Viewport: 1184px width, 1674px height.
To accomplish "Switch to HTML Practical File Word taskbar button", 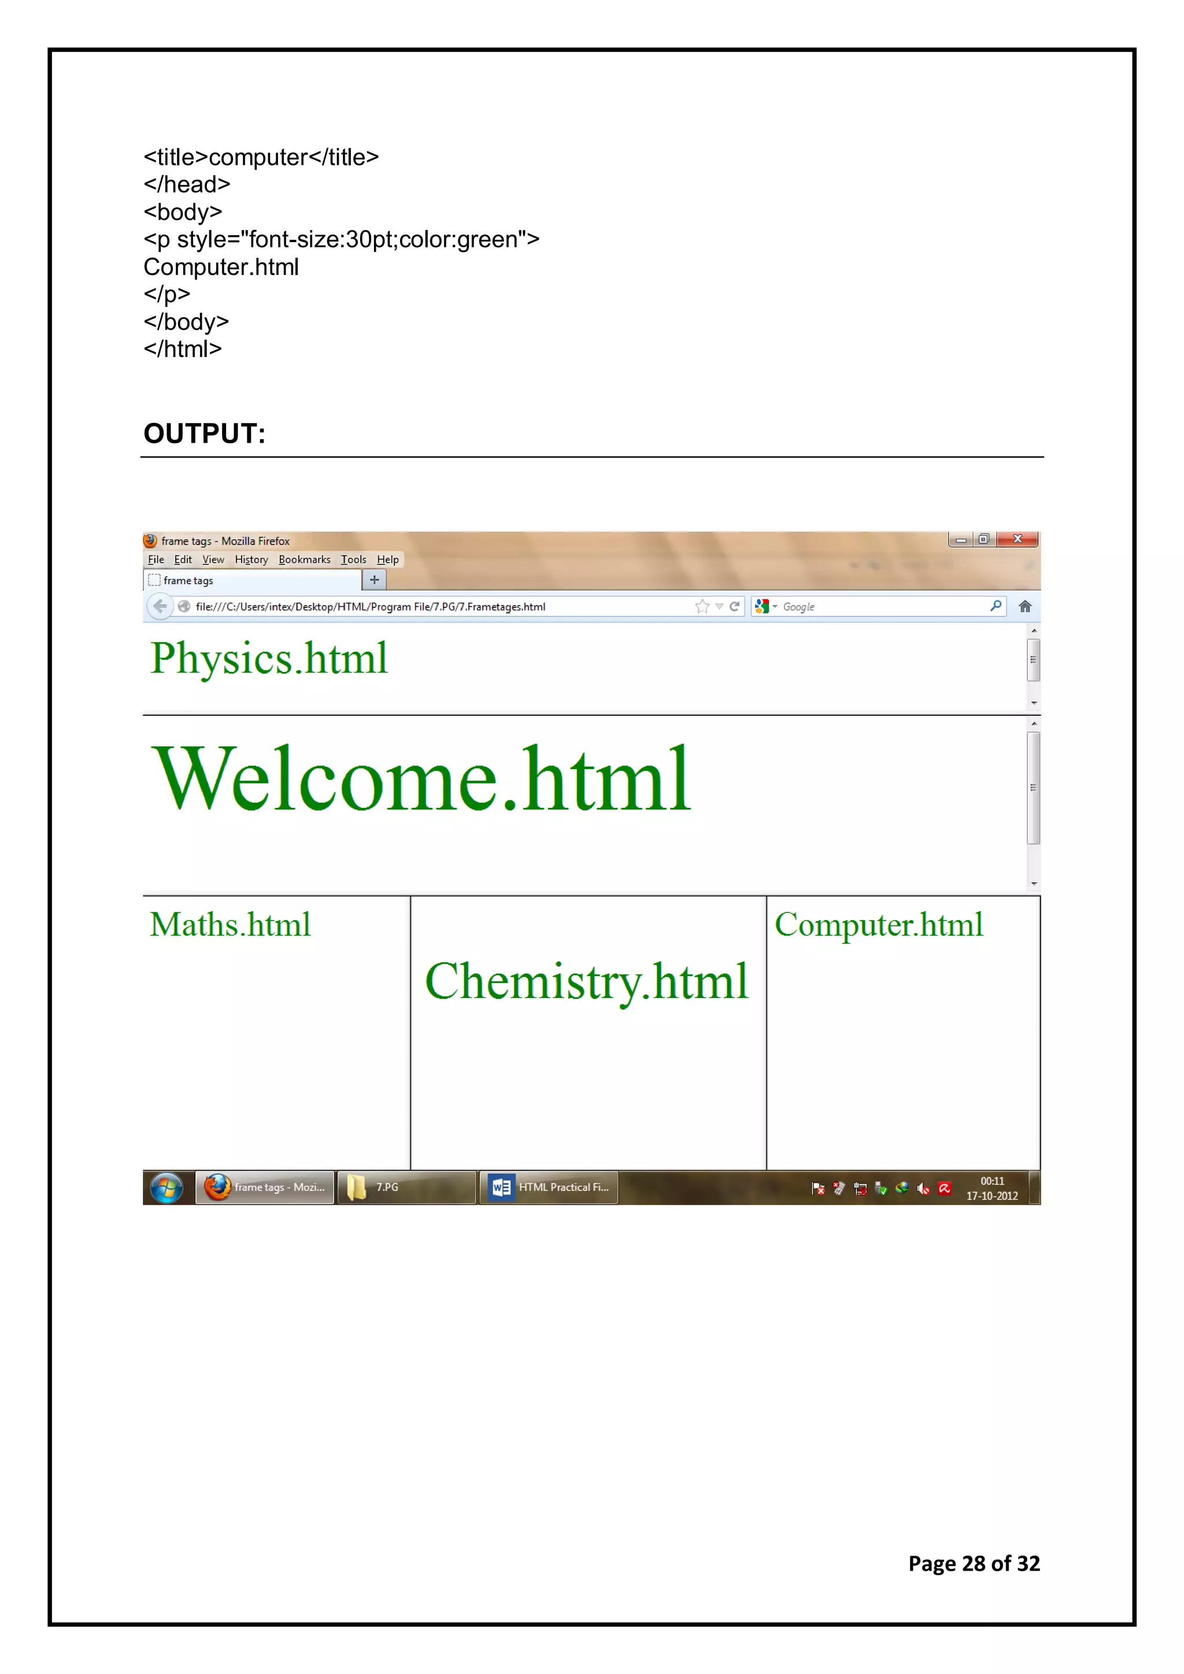I will click(x=549, y=1187).
